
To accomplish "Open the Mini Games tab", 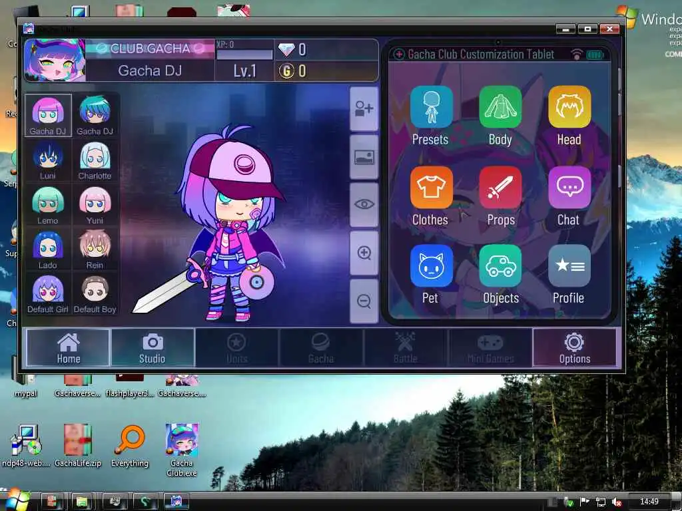I will pyautogui.click(x=490, y=347).
